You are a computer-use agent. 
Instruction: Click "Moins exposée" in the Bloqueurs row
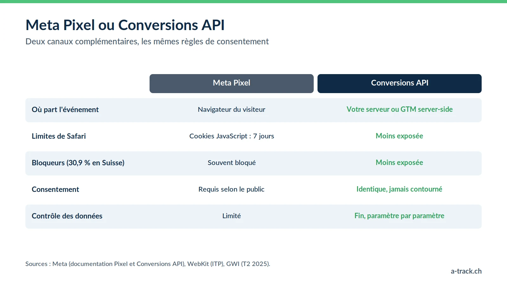tap(399, 162)
